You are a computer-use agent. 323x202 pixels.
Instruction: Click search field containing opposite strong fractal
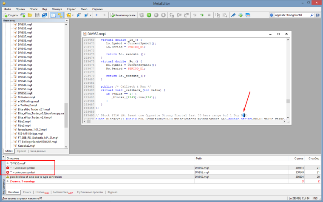point(292,15)
